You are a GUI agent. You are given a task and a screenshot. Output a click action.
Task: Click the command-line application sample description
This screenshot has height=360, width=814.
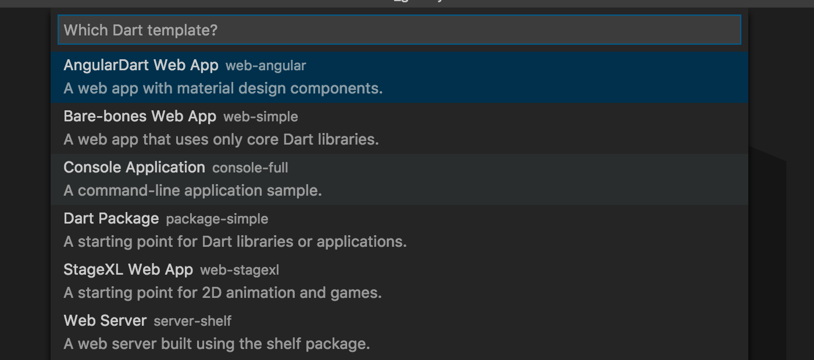(192, 190)
